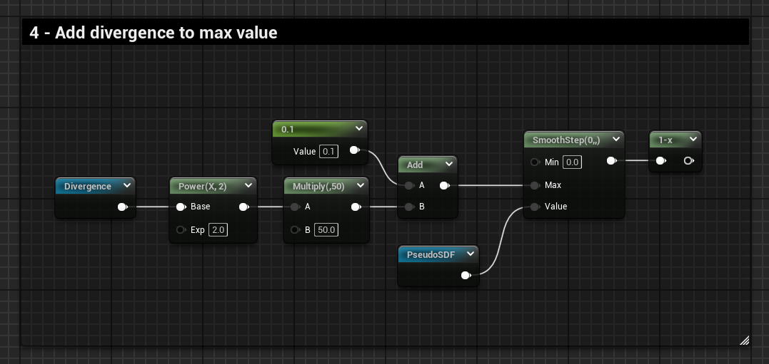Edit the SmoothStep Min value field

point(571,162)
